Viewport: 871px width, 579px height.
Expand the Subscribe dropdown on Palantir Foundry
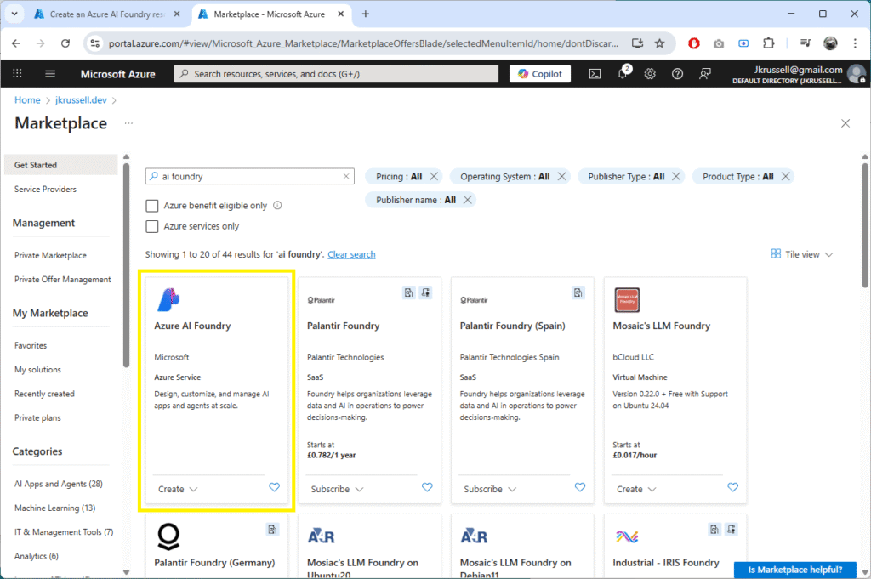click(333, 489)
